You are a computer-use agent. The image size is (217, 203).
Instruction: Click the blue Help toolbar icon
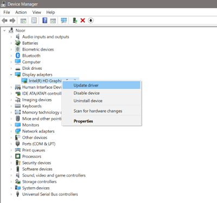tap(44, 20)
